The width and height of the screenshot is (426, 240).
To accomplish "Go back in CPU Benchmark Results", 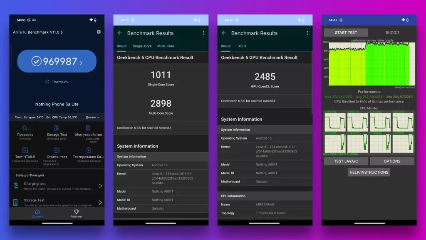I will (120, 33).
